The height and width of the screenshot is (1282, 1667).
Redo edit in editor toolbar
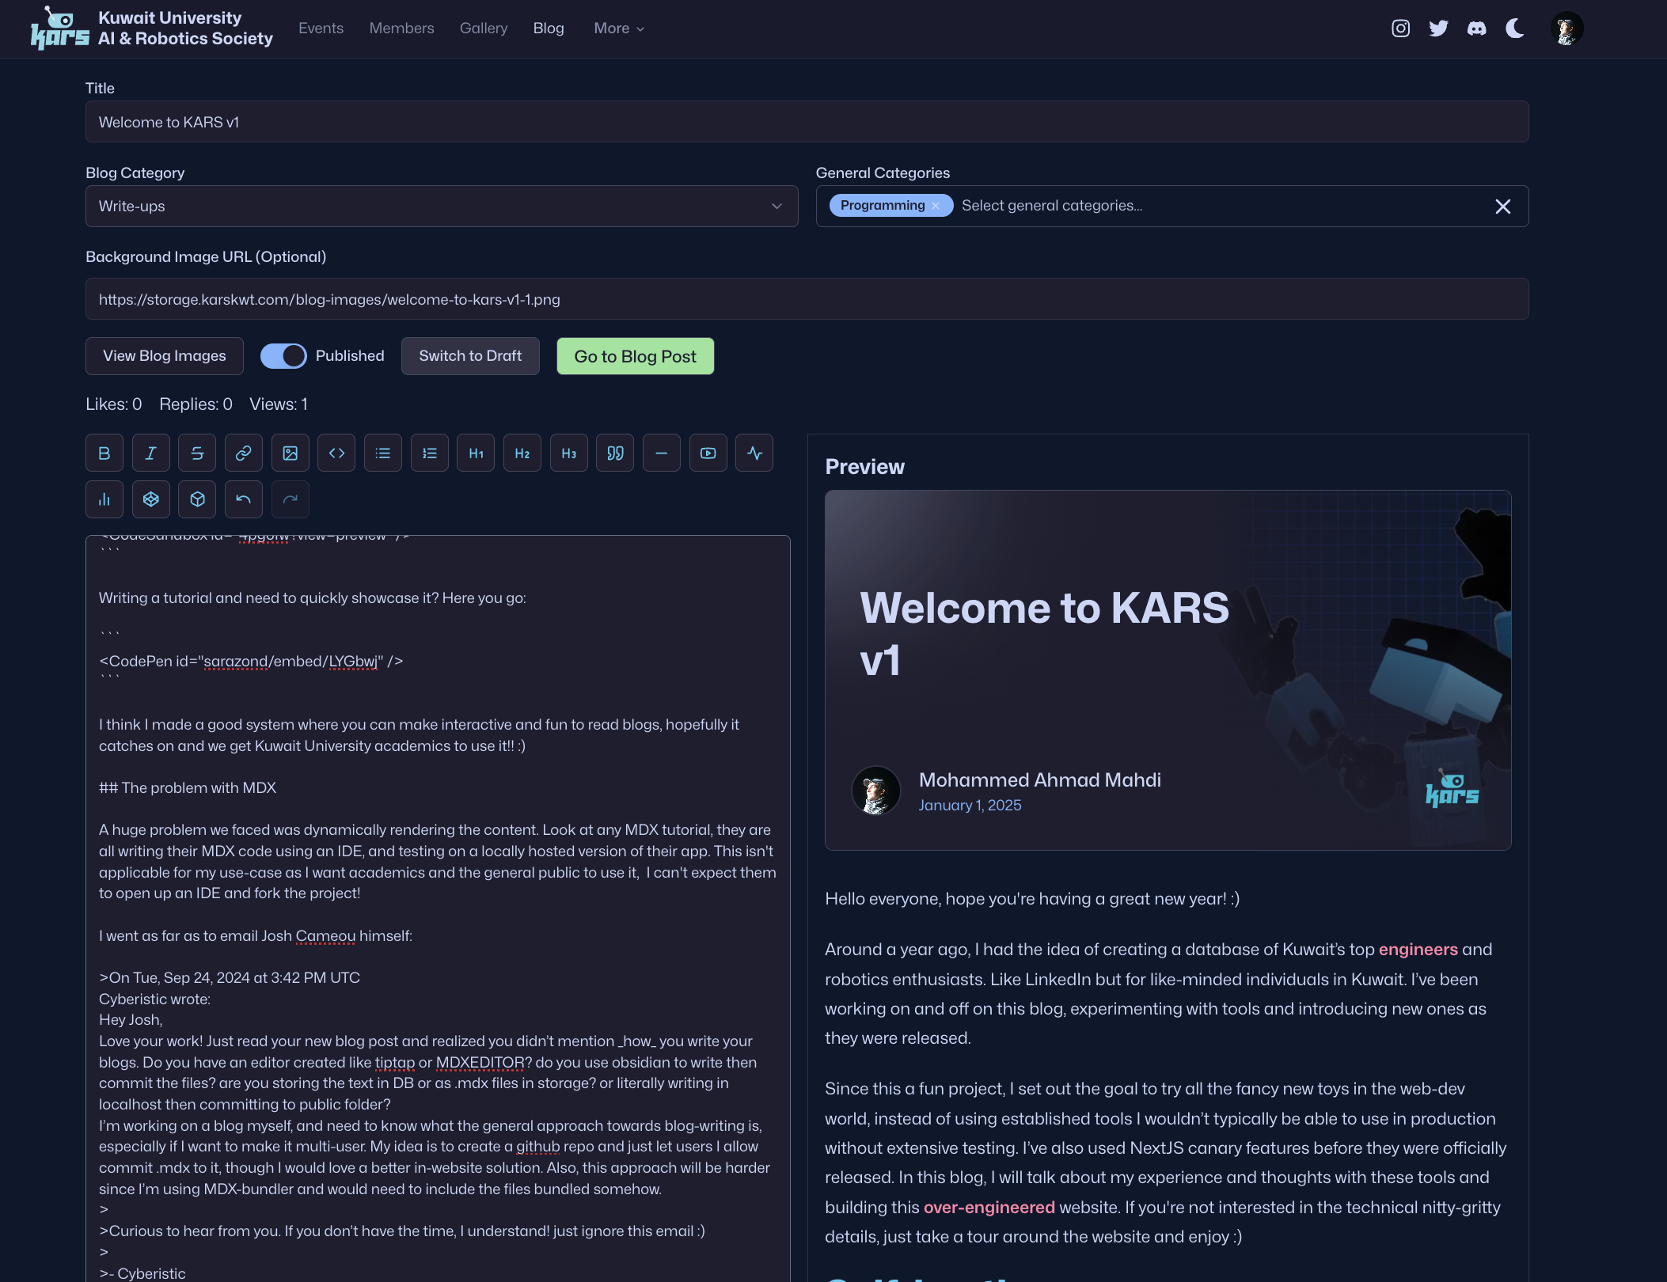290,499
